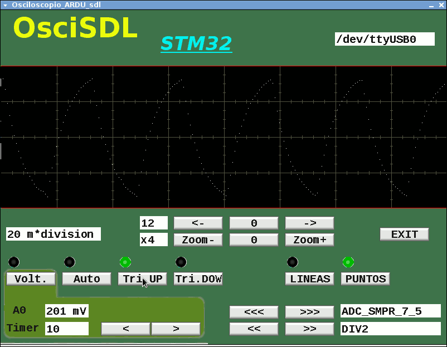Click the indicator LED above Volt.
This screenshot has height=347, width=447.
[14, 262]
